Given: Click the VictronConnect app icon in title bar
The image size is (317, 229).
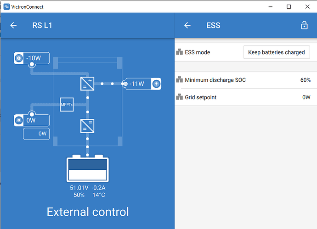Looking at the screenshot, I should coord(7,7).
